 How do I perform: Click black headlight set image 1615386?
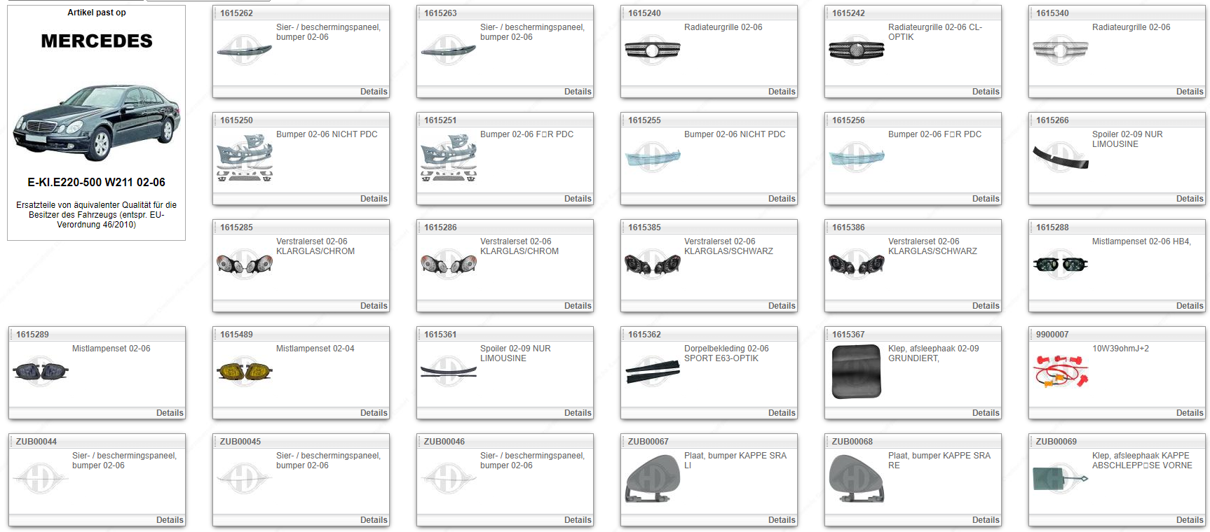(x=857, y=265)
